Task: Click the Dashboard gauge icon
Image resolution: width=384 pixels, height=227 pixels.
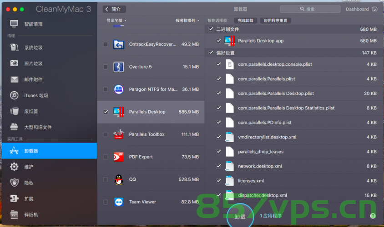Action: click(x=375, y=9)
